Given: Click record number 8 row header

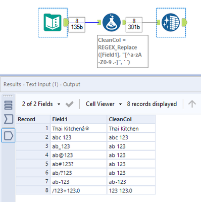Looking at the screenshot, I should coord(33,190).
